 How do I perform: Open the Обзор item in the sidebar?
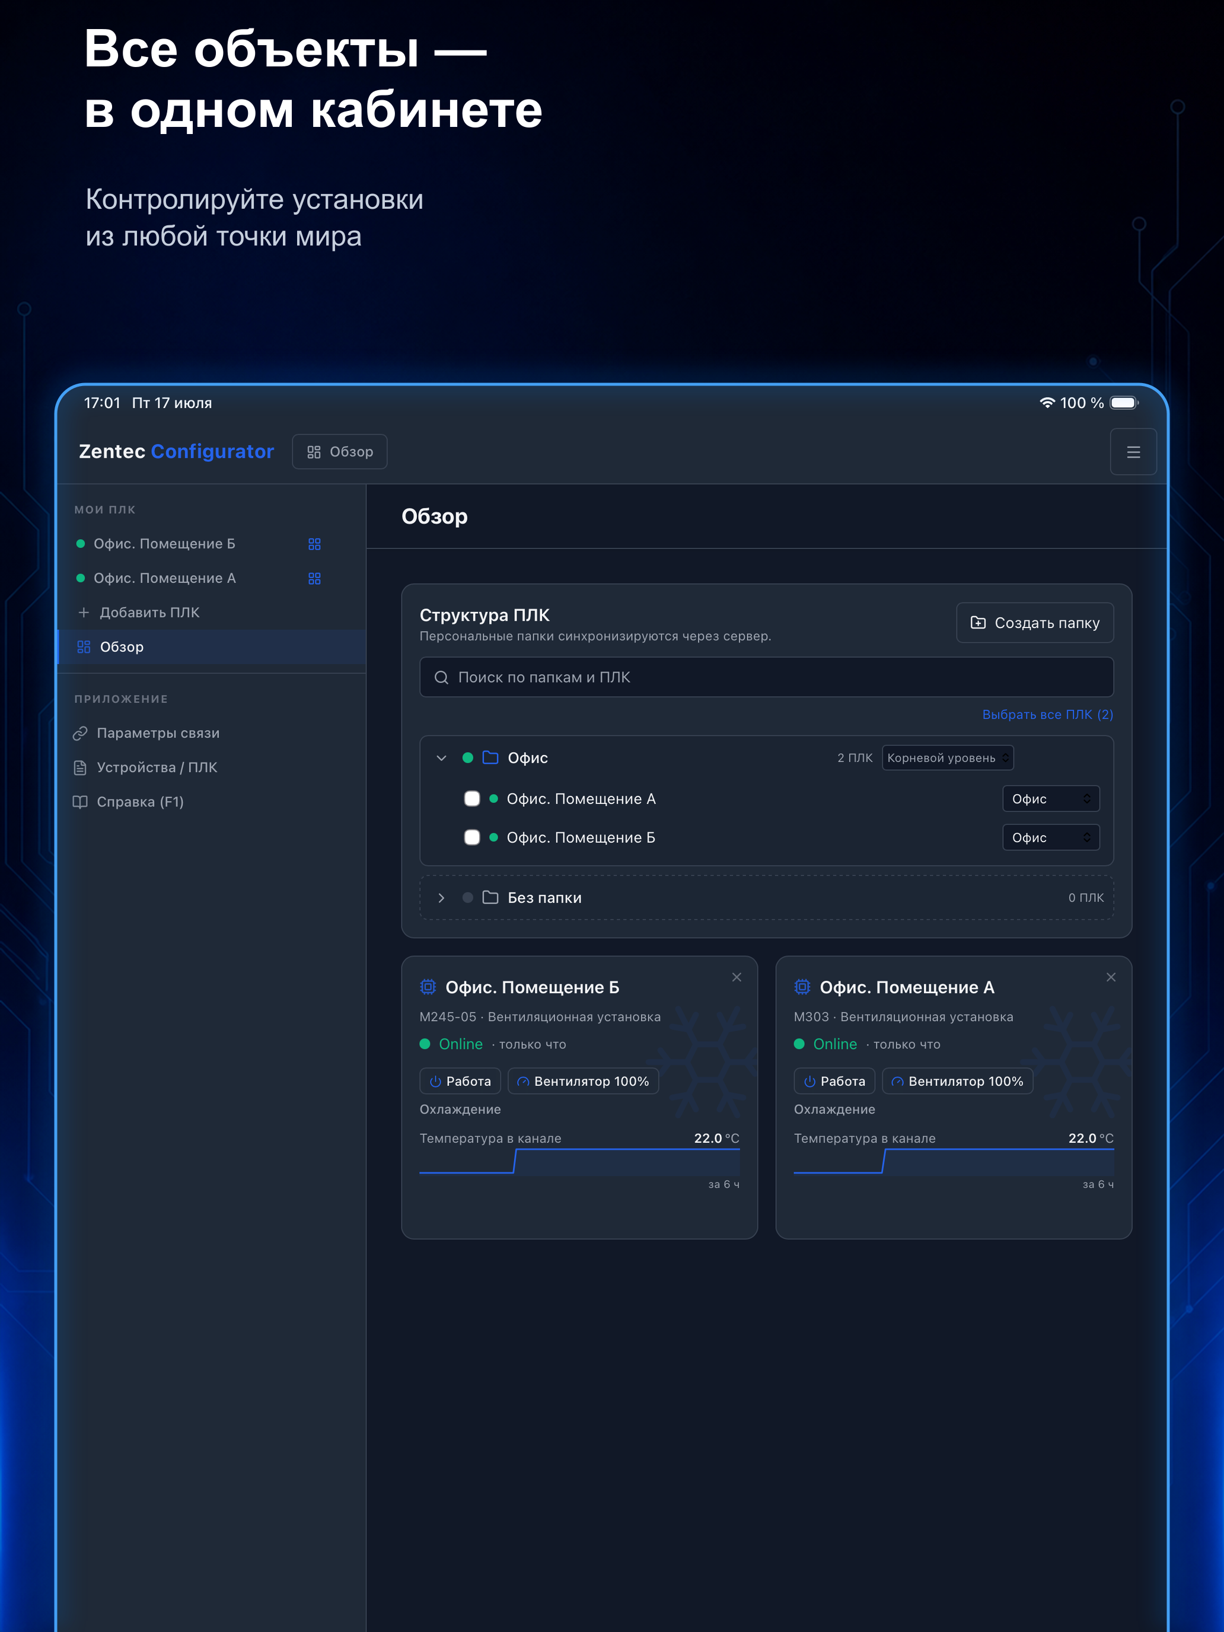point(212,647)
